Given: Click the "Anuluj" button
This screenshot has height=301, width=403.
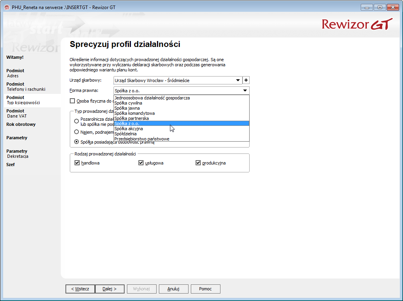Looking at the screenshot, I should (174, 288).
